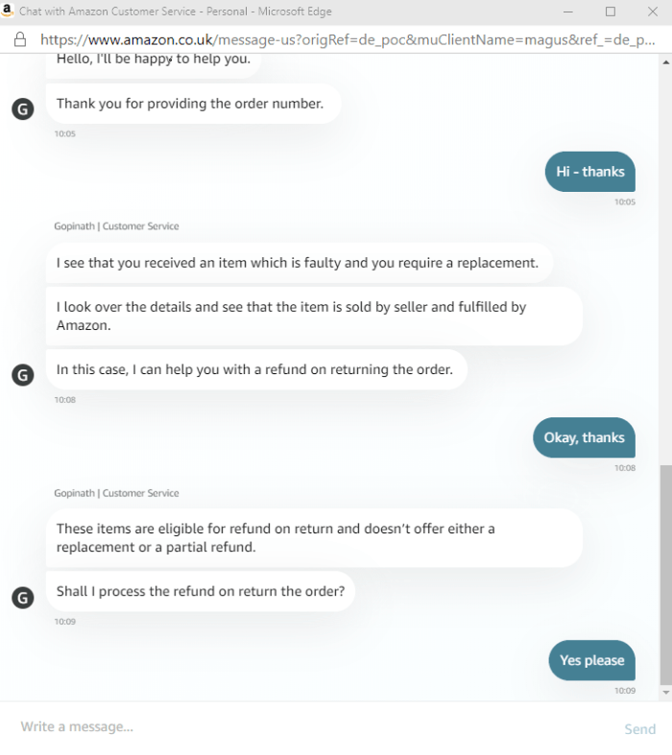Screen dimensions: 672x755
Task: Click the Send button
Action: pos(639,729)
